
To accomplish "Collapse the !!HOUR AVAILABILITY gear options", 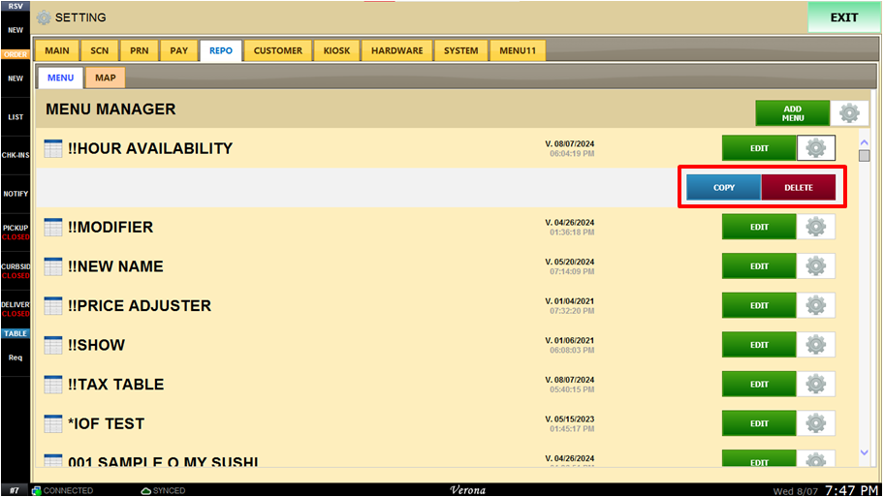I will (815, 148).
